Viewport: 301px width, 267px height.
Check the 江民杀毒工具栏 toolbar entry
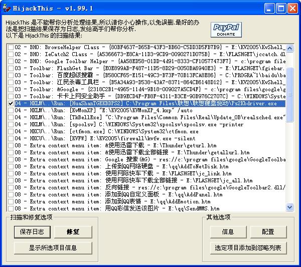point(11,82)
